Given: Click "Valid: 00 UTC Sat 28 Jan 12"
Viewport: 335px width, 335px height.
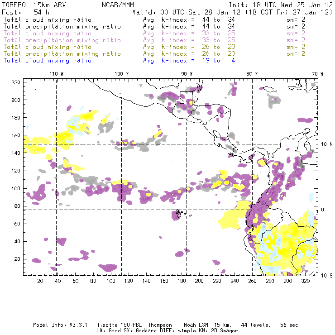Looking at the screenshot, I should click(187, 12).
